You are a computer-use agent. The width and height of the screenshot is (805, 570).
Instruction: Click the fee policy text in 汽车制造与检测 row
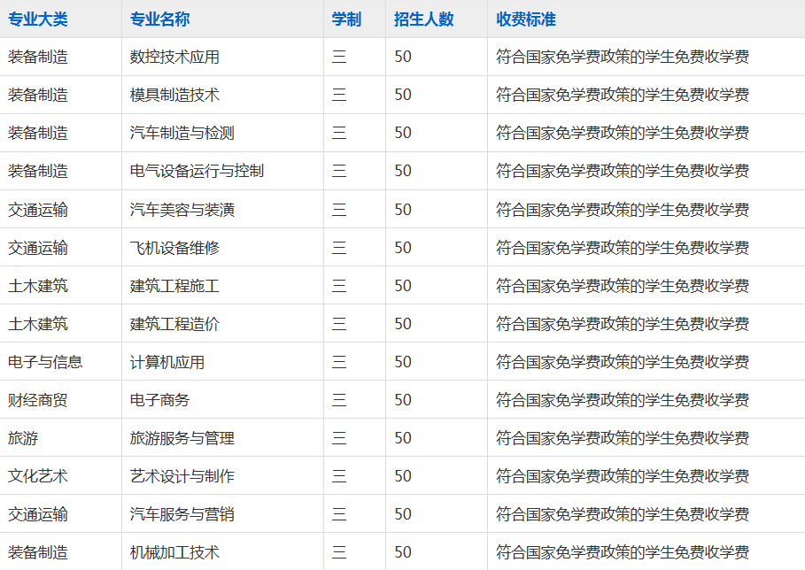pos(623,133)
